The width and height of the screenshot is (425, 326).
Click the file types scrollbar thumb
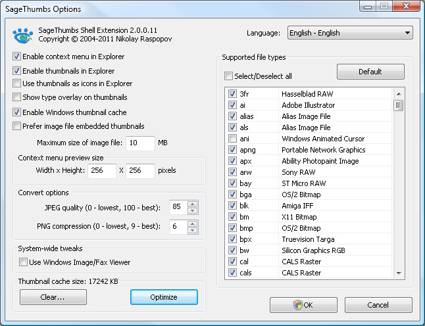tap(398, 105)
